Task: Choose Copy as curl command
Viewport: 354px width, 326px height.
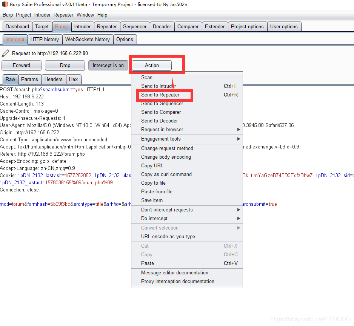Action: (187, 174)
